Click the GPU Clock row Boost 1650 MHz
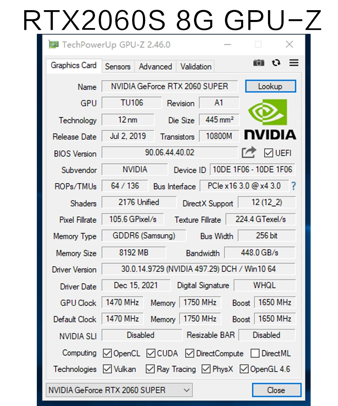The height and width of the screenshot is (406, 338). [x=275, y=302]
